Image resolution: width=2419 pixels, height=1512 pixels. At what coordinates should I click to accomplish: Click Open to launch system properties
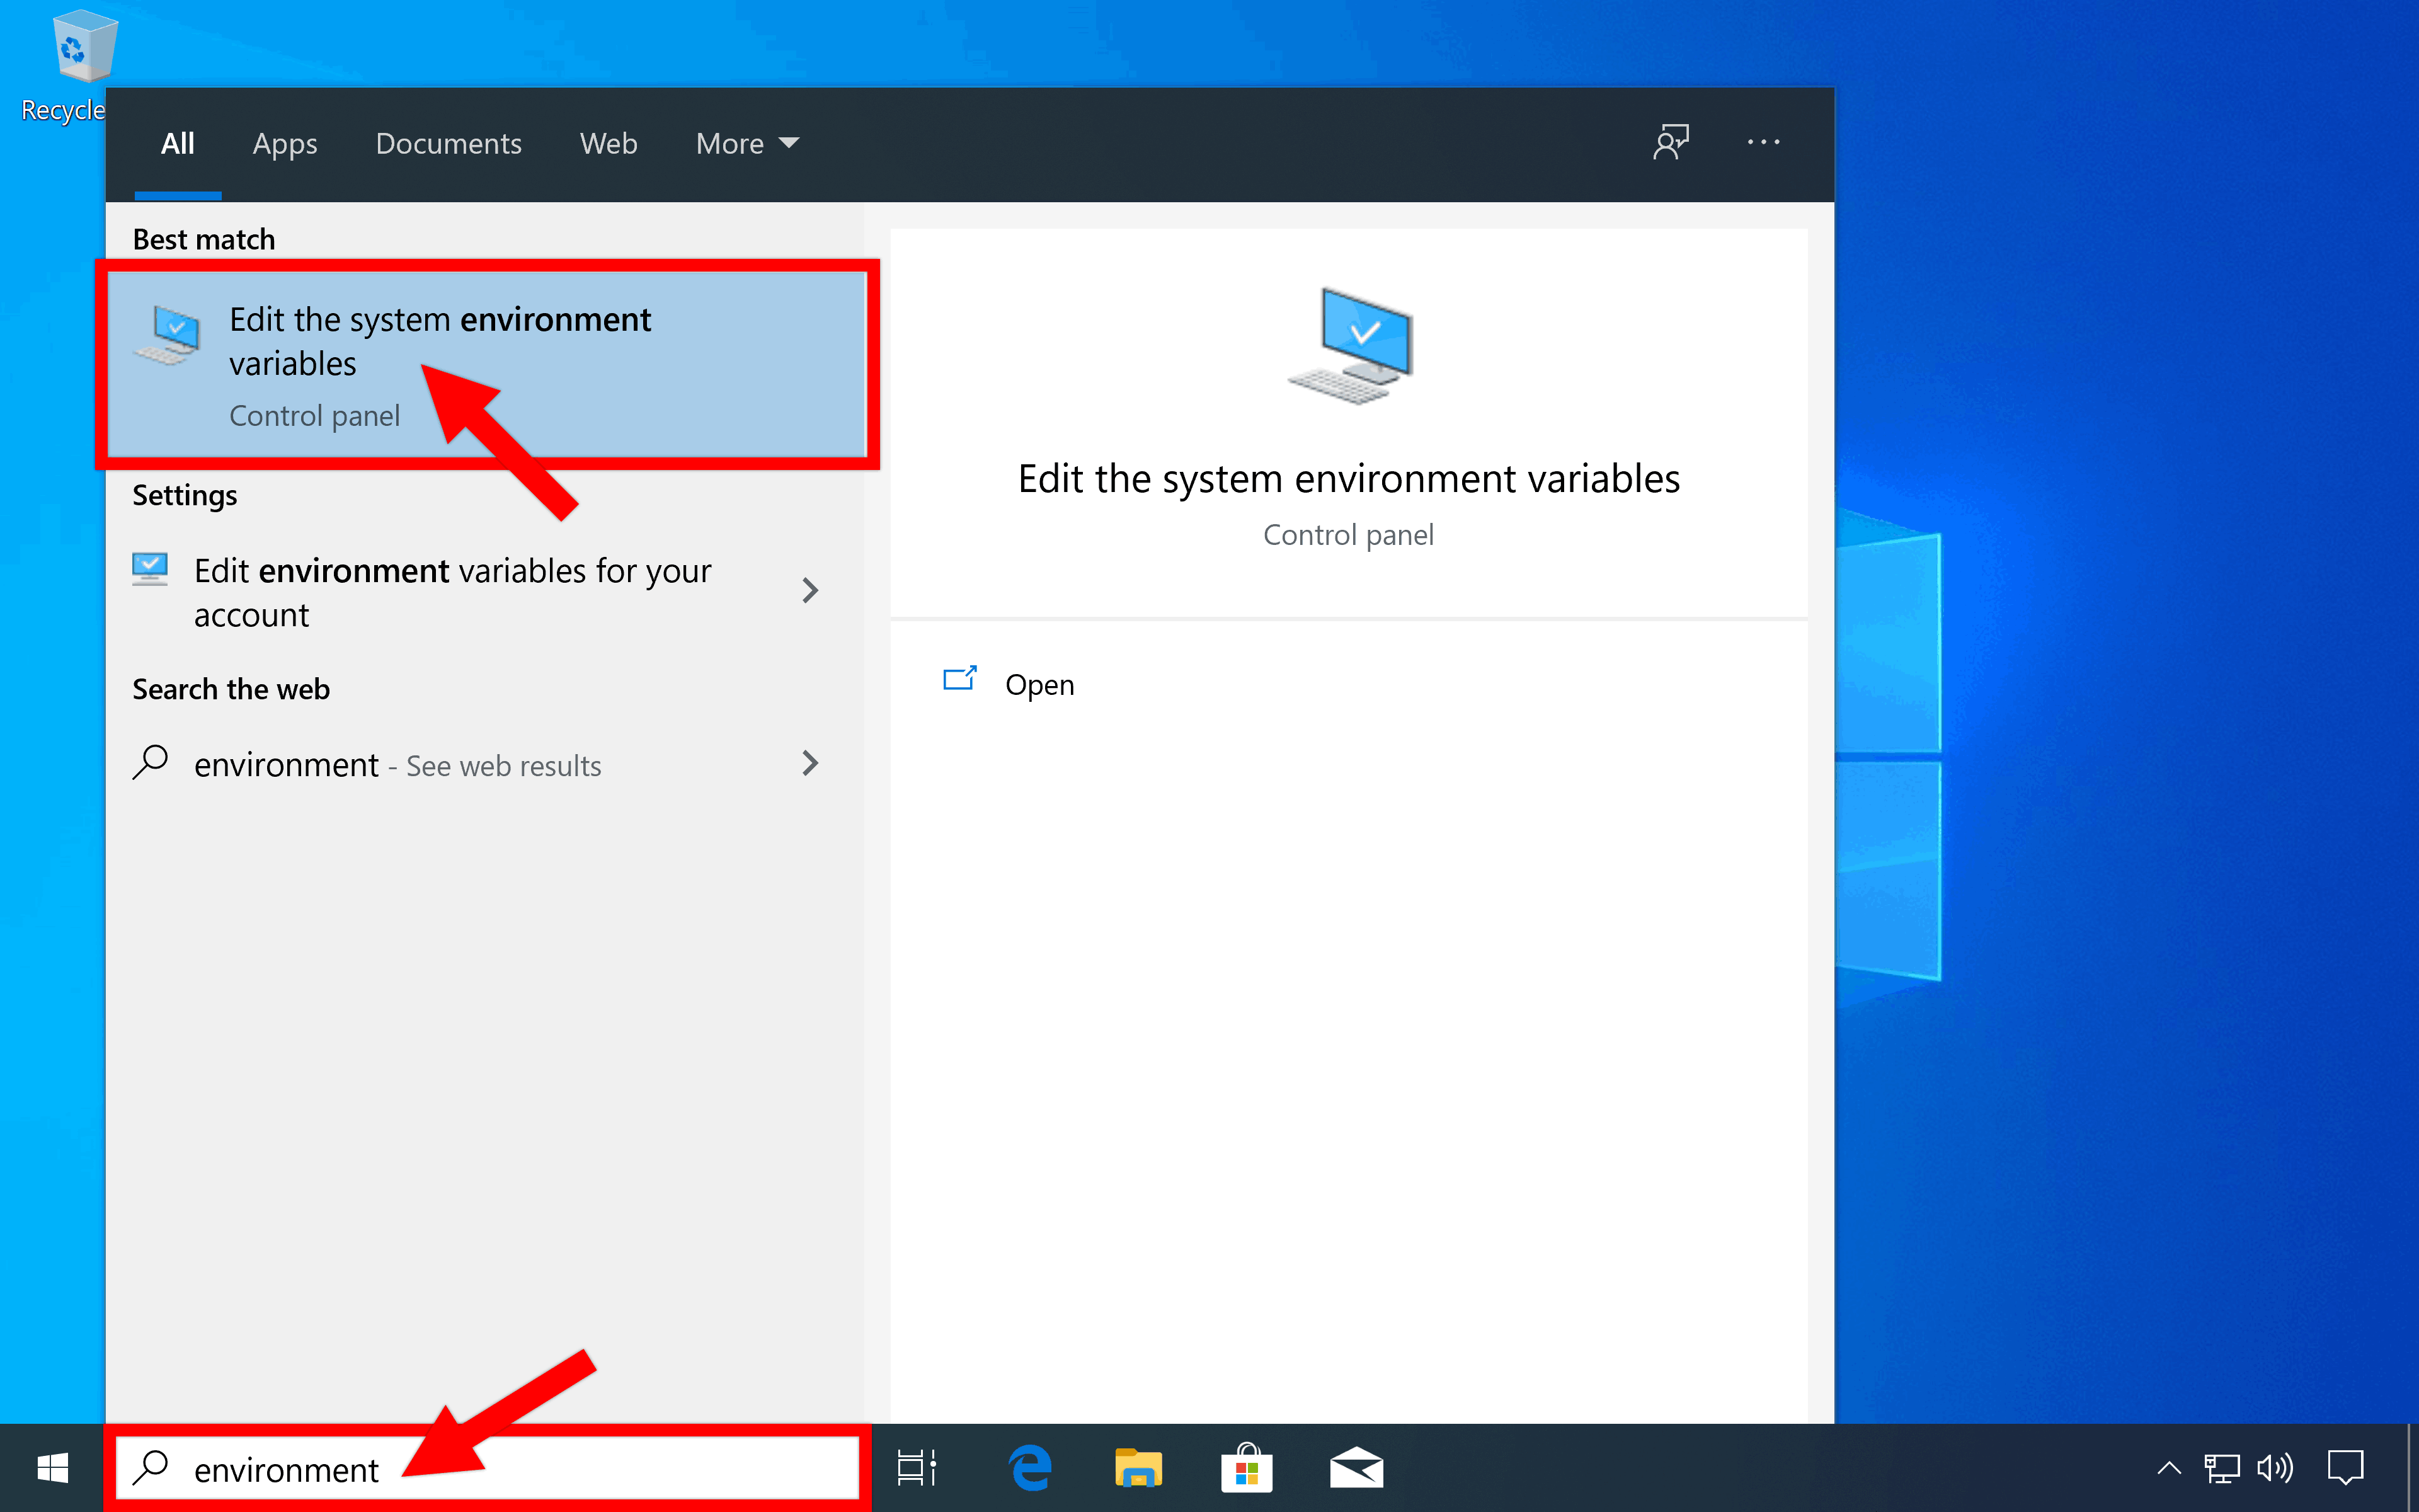tap(1038, 683)
